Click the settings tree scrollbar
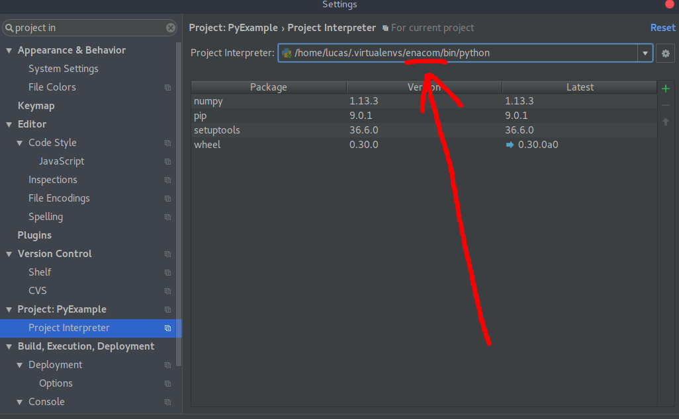 tap(179, 204)
